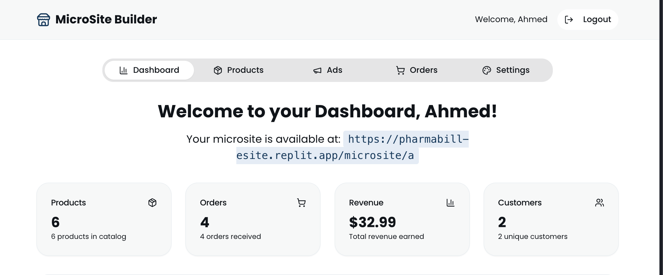The width and height of the screenshot is (663, 275).
Task: Click the logout arrow icon
Action: coord(569,20)
